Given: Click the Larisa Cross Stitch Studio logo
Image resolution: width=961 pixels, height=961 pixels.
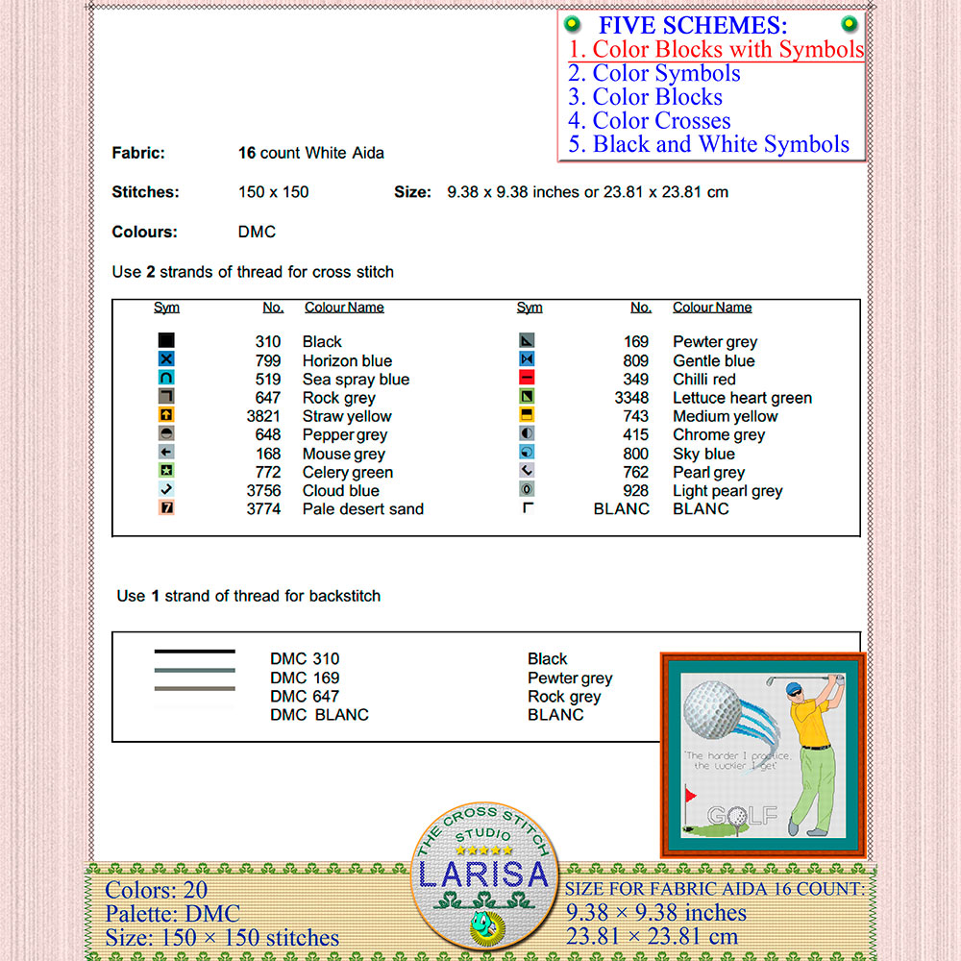Looking at the screenshot, I should click(483, 875).
